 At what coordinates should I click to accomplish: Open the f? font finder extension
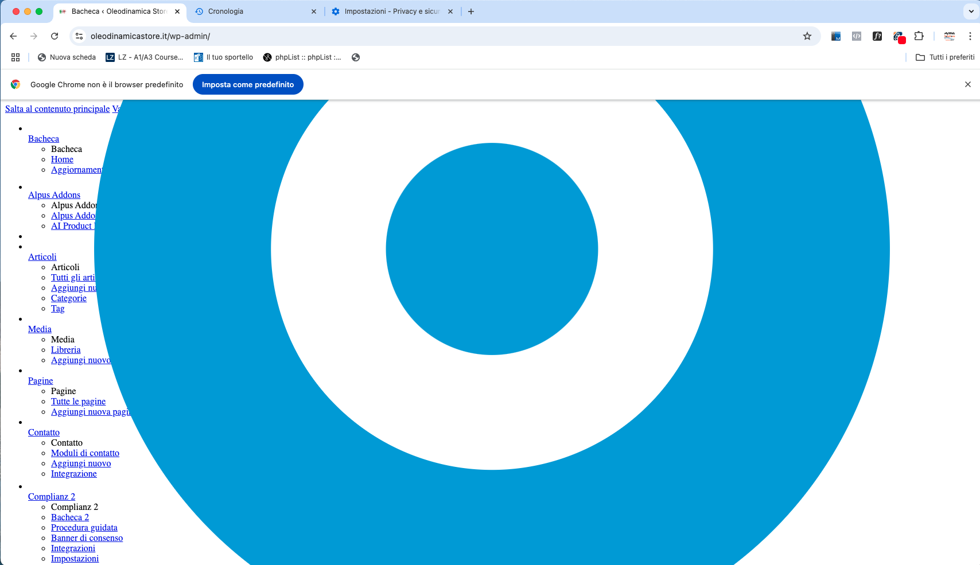coord(877,36)
